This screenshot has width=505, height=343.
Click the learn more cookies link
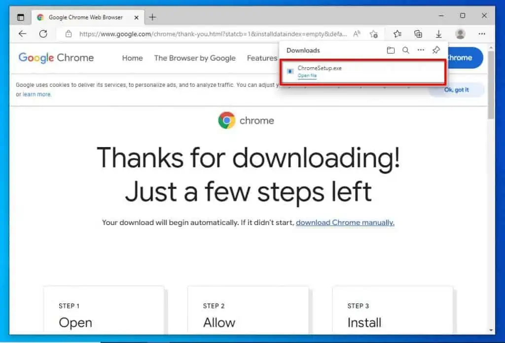36,94
